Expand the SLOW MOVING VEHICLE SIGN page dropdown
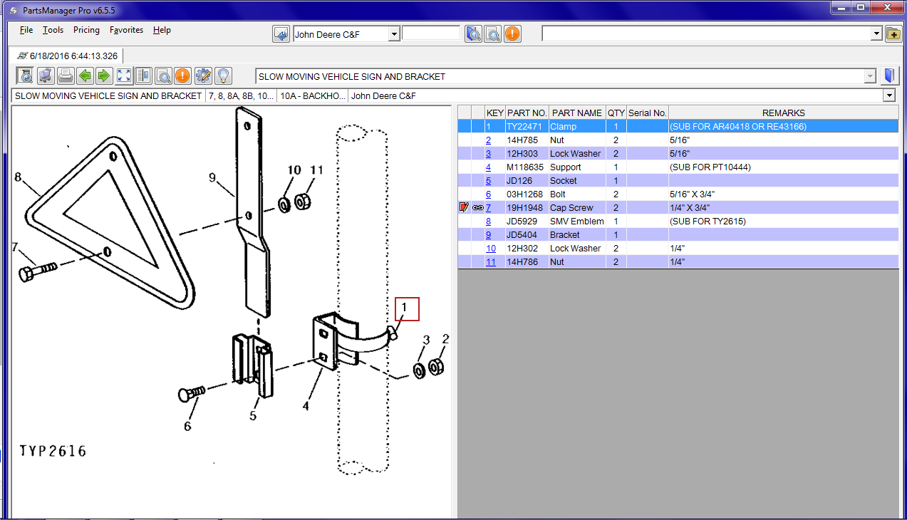This screenshot has height=520, width=907. click(870, 76)
